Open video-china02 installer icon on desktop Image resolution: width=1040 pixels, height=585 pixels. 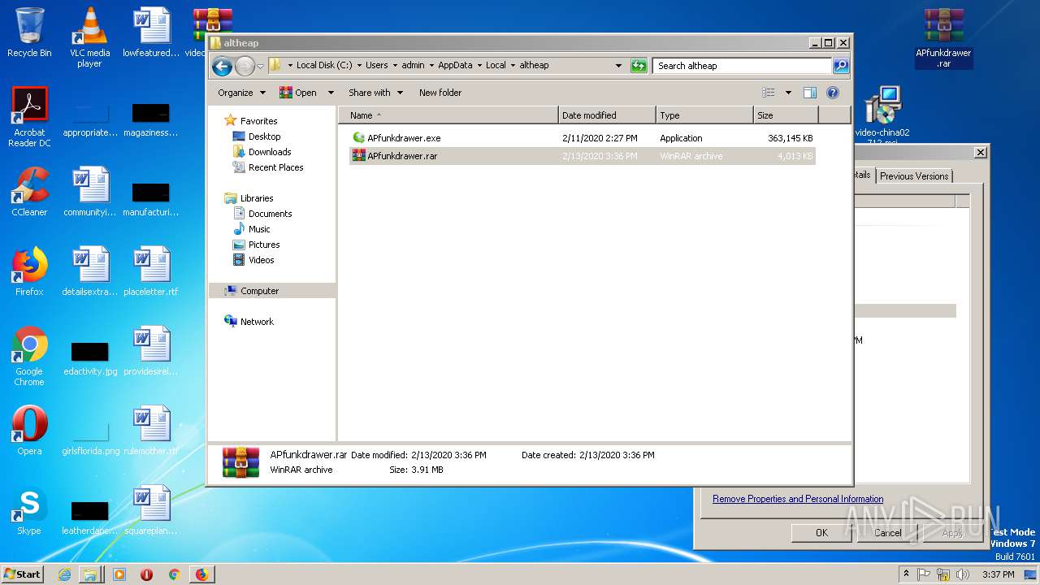(x=882, y=114)
